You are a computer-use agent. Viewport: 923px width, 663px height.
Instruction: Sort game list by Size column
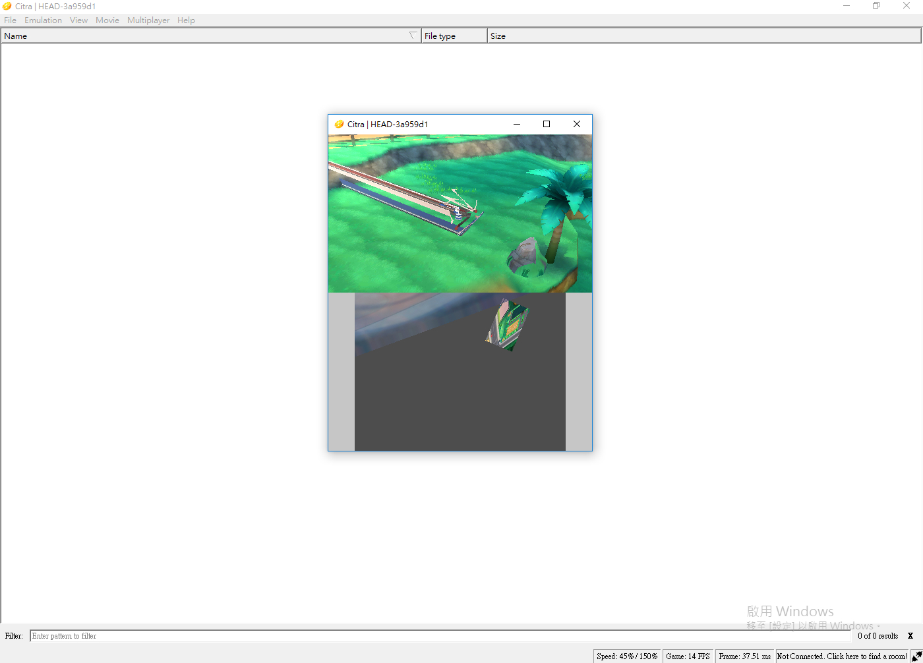point(704,36)
